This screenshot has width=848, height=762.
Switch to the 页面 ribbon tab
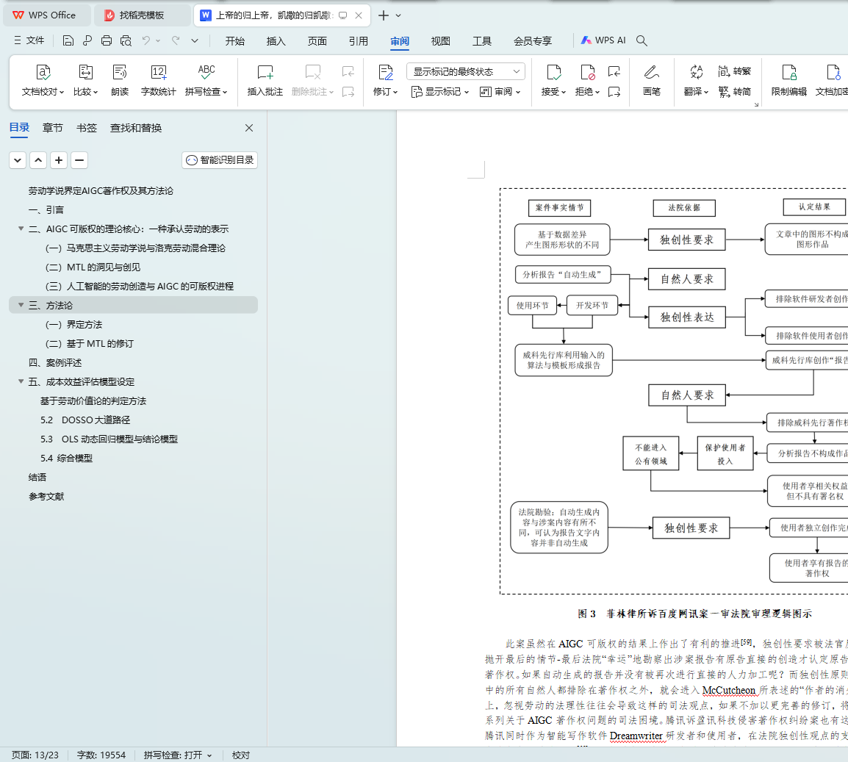pos(317,41)
